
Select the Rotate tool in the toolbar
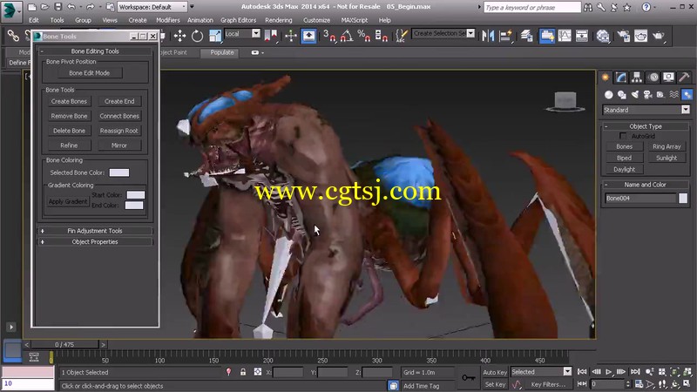click(x=197, y=36)
